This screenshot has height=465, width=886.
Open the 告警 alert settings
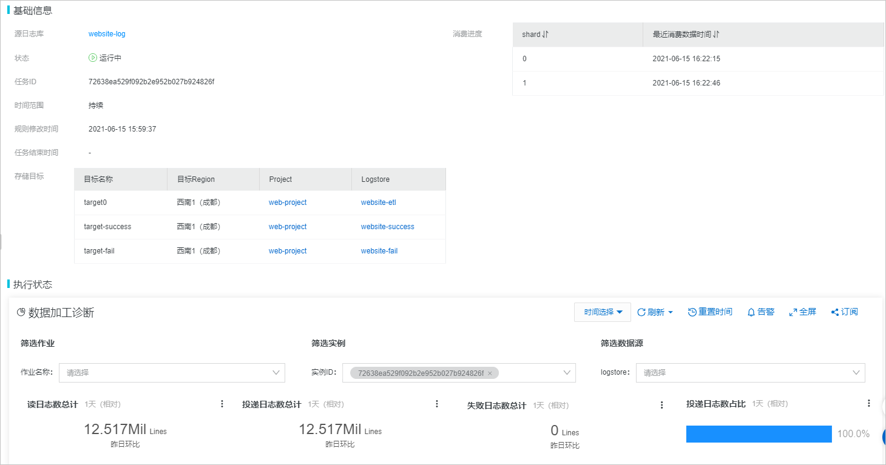coord(761,312)
